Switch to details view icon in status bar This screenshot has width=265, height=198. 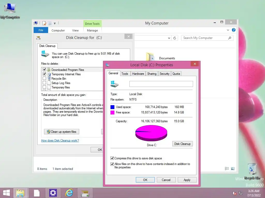point(227,169)
